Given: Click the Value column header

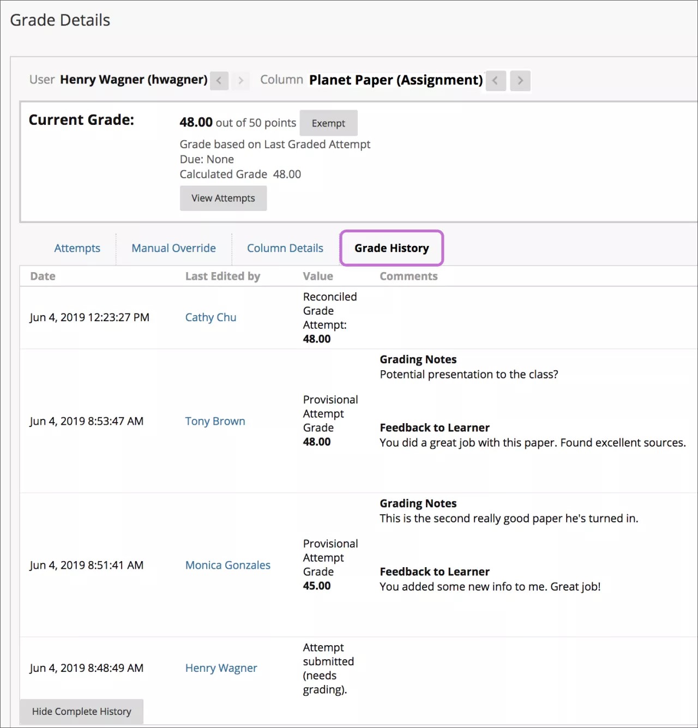Looking at the screenshot, I should coord(318,276).
